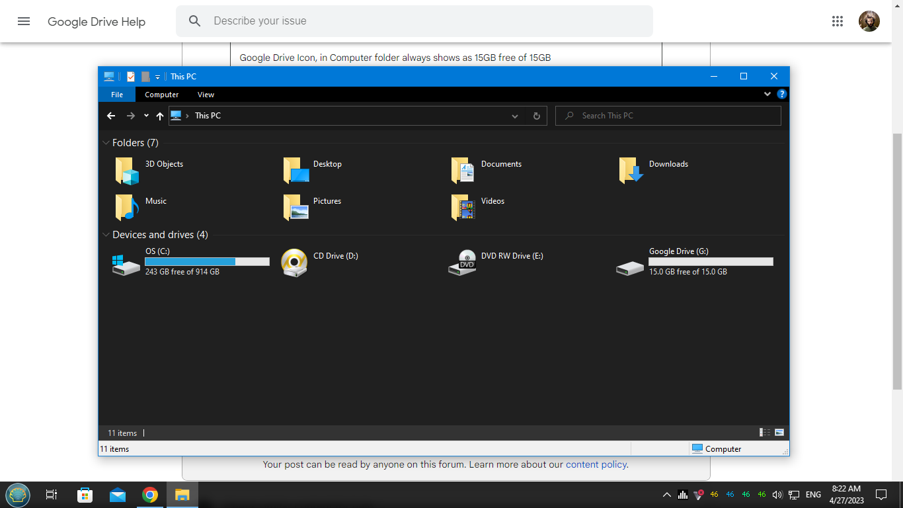
Task: Click the breadcrumb chevron before This PC
Action: tap(188, 116)
